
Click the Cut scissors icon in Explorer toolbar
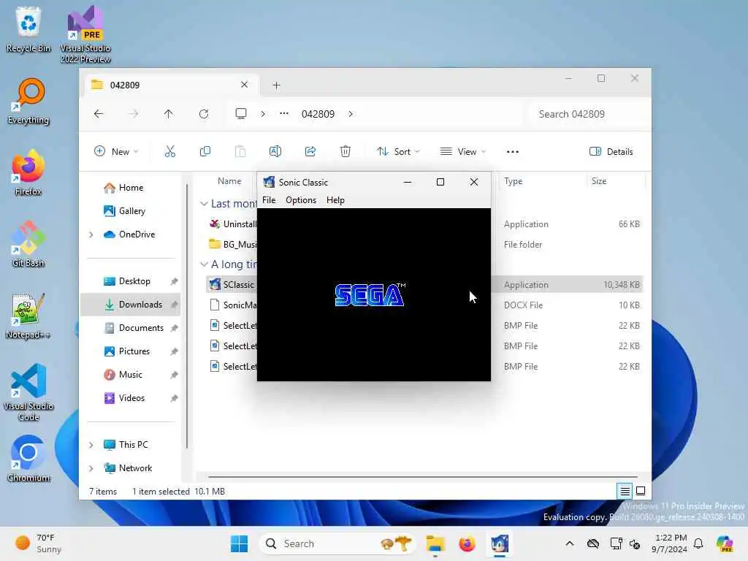[169, 152]
